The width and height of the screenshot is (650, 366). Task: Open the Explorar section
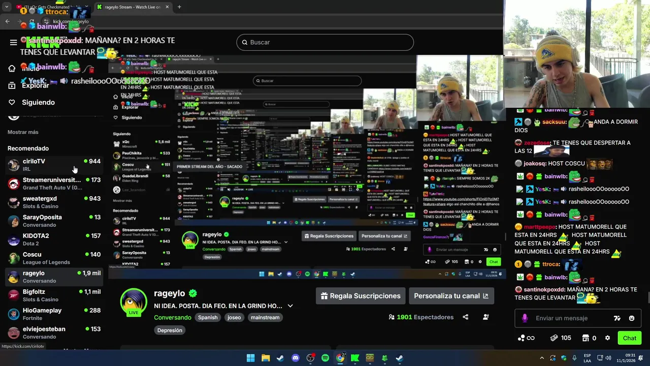click(28, 85)
